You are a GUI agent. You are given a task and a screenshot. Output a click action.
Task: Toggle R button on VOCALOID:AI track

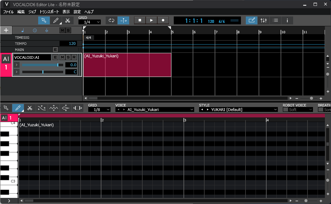tap(74, 57)
